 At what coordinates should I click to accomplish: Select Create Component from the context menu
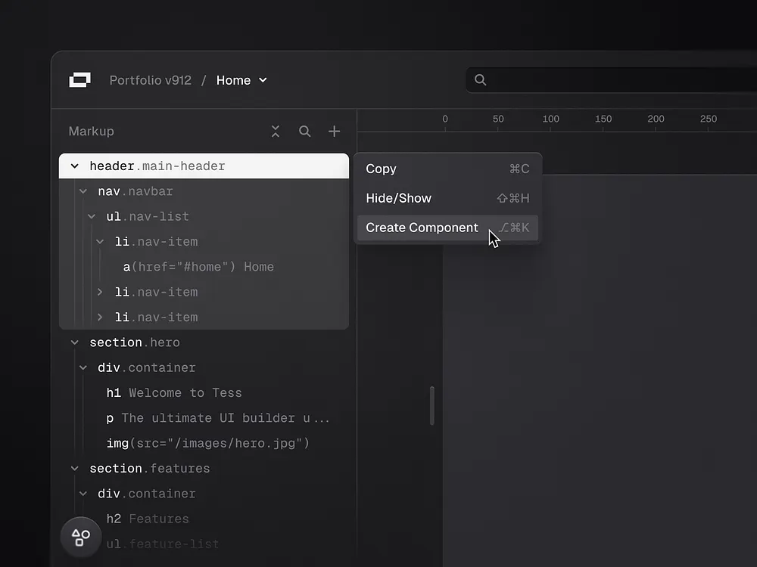421,227
